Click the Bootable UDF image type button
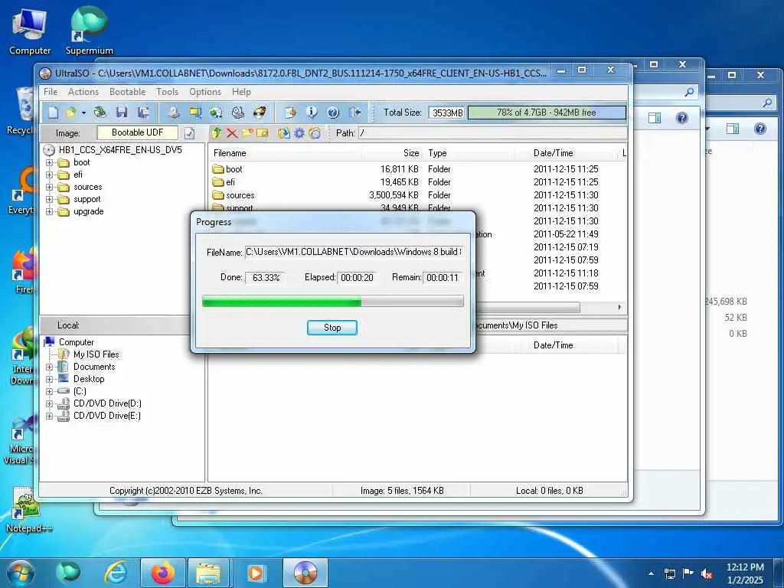Image resolution: width=784 pixels, height=588 pixels. click(138, 132)
